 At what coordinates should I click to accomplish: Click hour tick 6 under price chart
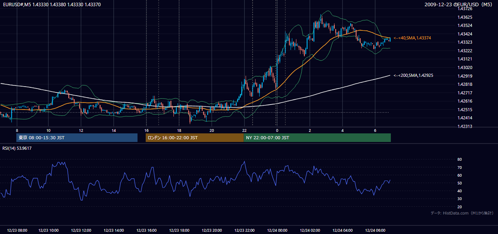[x=375, y=130]
